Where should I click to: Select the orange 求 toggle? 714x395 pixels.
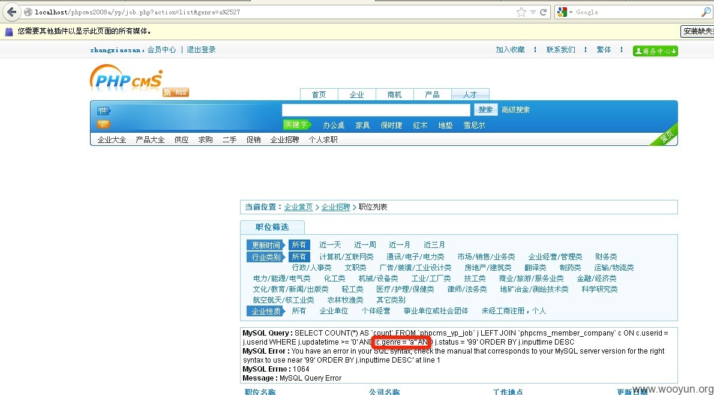tap(103, 124)
